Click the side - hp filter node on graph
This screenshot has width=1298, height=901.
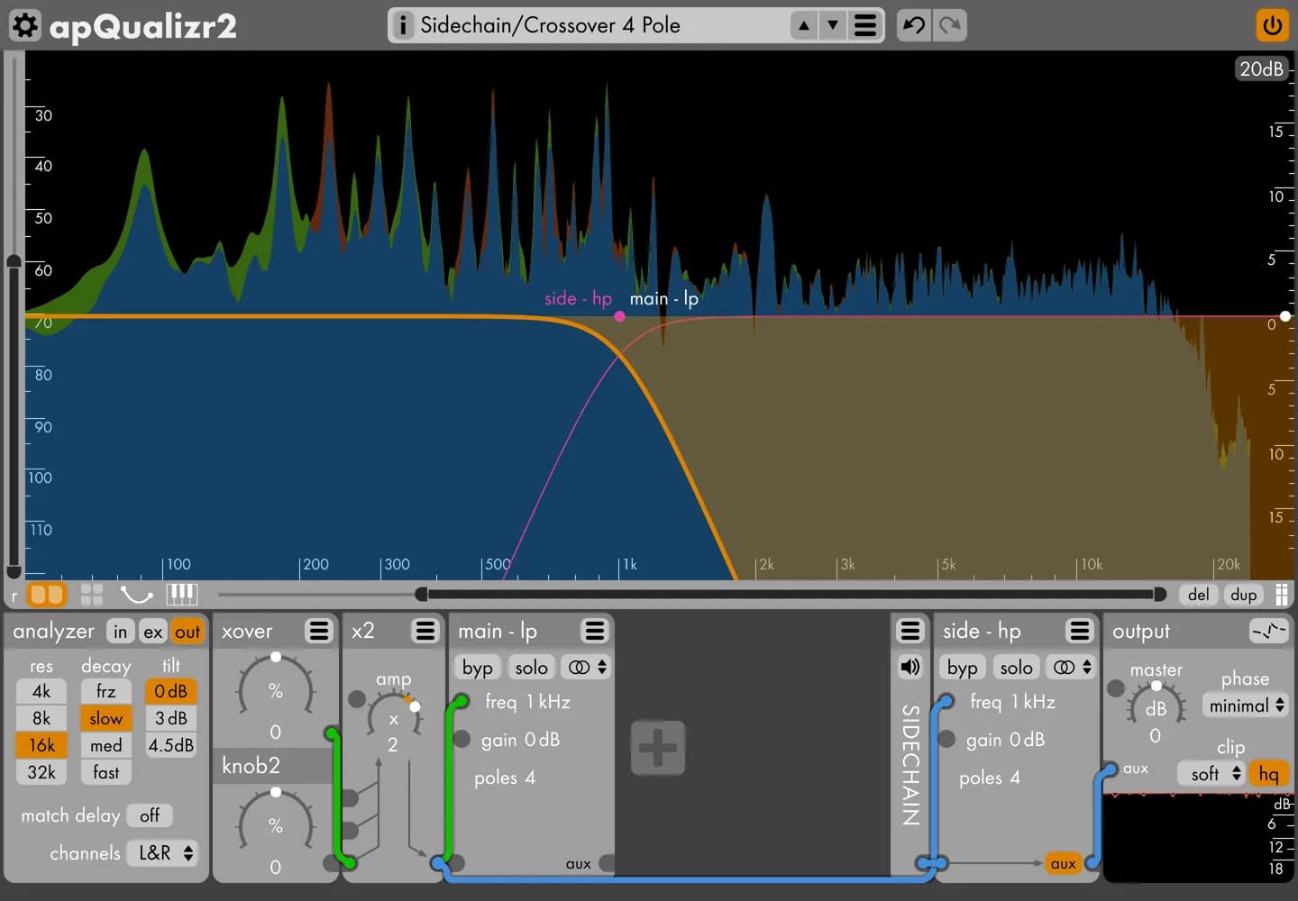[x=619, y=316]
